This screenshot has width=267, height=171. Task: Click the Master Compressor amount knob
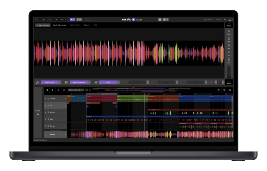[67, 82]
